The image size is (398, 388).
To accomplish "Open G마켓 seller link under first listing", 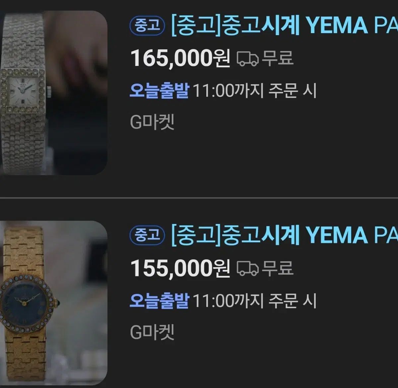I will [152, 122].
